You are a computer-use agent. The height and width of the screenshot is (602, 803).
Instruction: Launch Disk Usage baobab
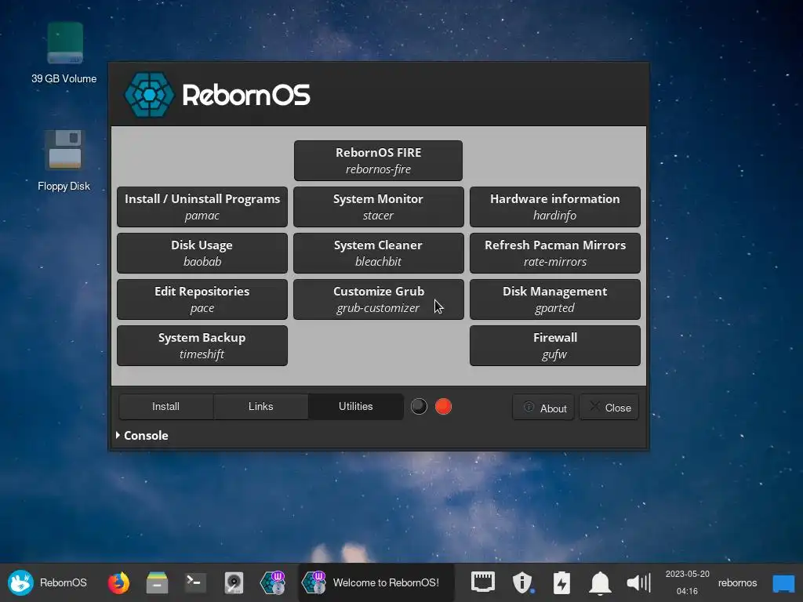pyautogui.click(x=202, y=253)
